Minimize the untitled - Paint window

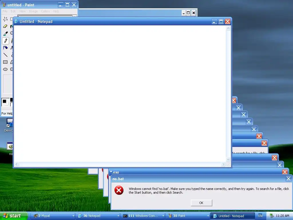point(60,5)
